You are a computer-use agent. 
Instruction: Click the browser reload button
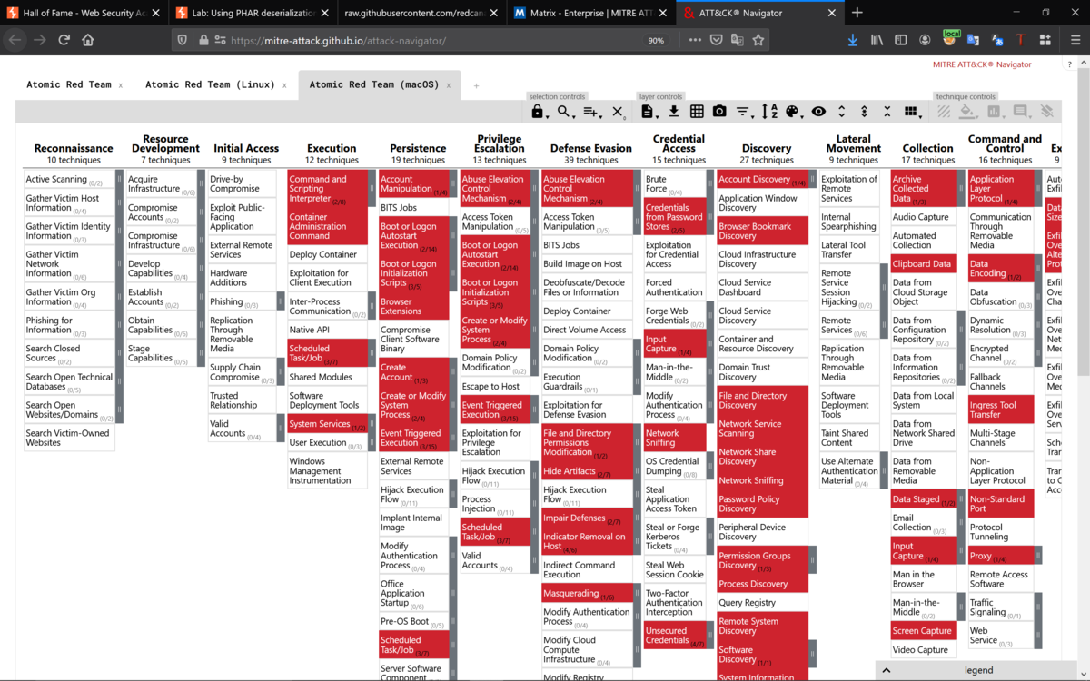[x=64, y=40]
